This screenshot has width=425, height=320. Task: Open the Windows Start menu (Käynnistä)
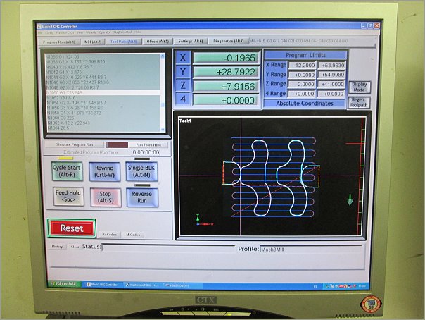click(x=65, y=284)
